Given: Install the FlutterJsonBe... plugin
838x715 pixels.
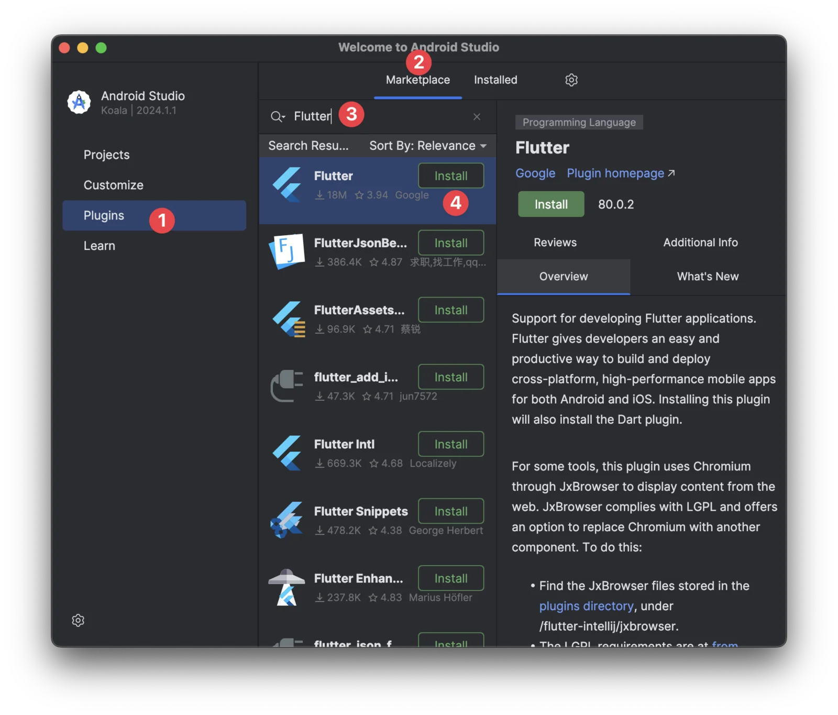Looking at the screenshot, I should coord(451,243).
